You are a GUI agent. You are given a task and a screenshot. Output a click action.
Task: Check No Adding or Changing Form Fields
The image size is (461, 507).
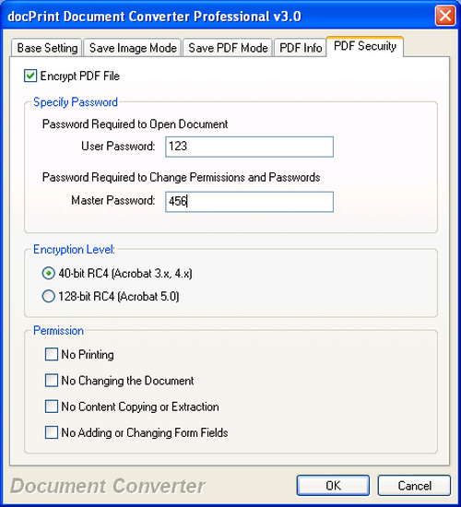pyautogui.click(x=52, y=432)
